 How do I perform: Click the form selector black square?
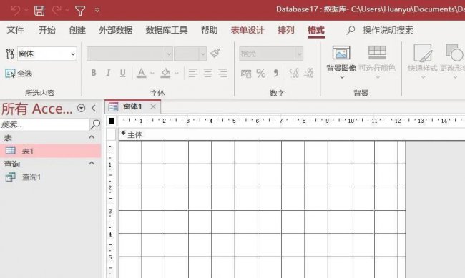(x=112, y=121)
